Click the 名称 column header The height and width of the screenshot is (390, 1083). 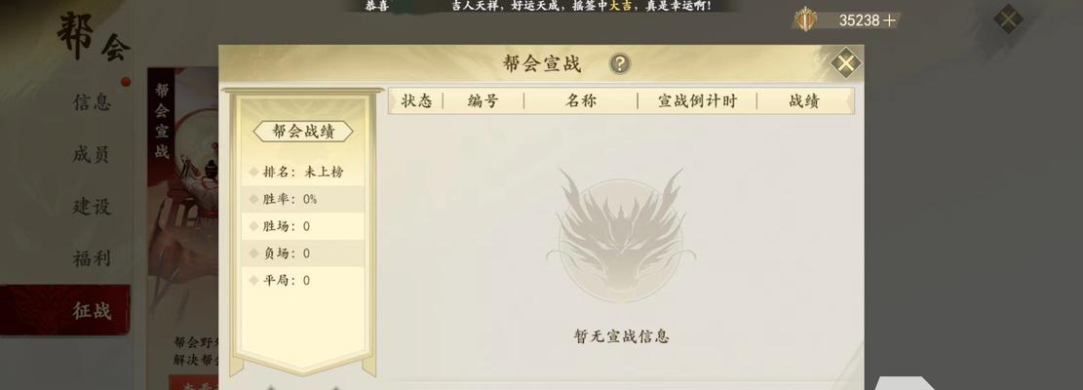(x=581, y=100)
